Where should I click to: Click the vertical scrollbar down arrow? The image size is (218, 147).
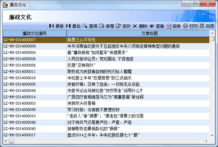(212, 135)
